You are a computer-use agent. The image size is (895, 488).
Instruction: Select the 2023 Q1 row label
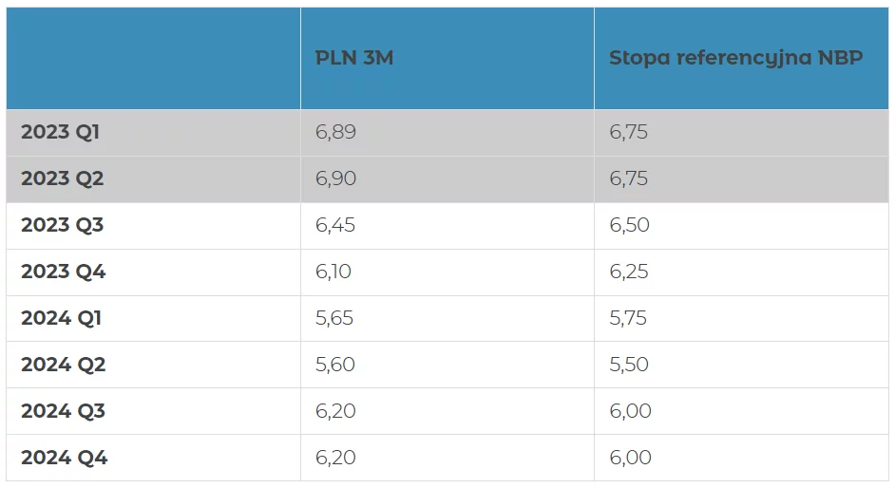pos(60,132)
